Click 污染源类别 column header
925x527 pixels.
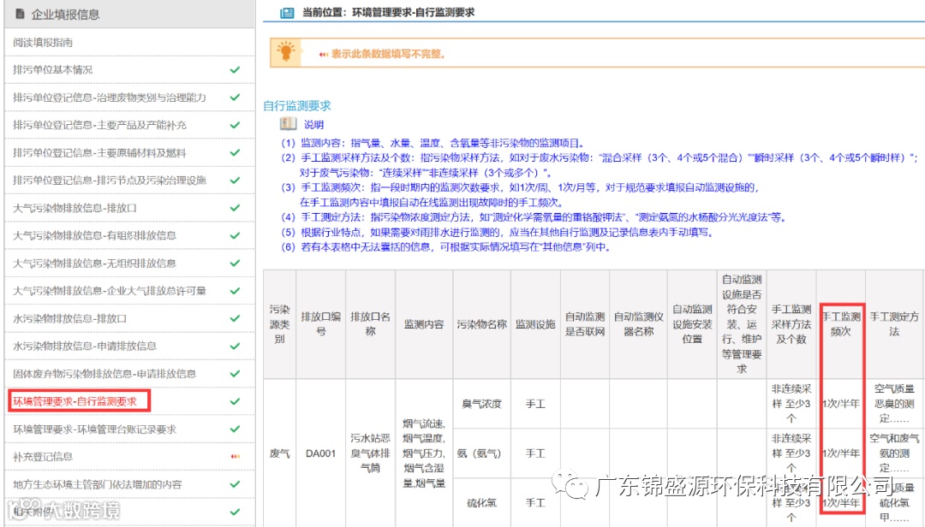(x=279, y=324)
